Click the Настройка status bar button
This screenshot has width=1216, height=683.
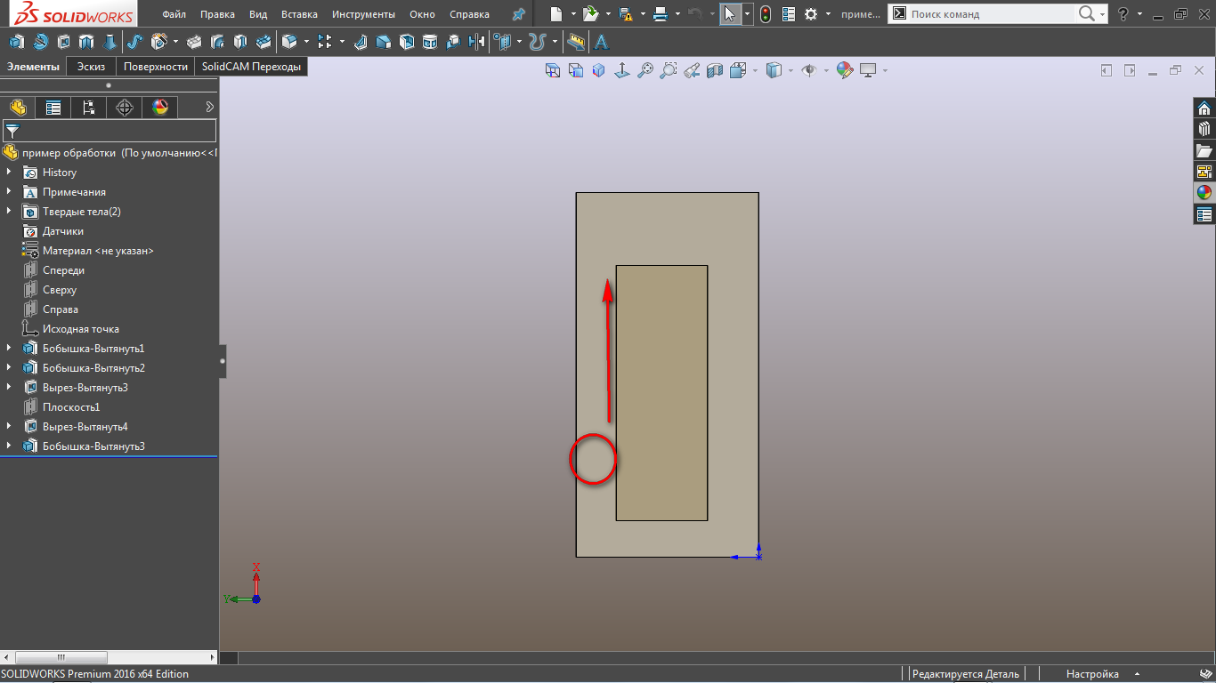pyautogui.click(x=1092, y=674)
